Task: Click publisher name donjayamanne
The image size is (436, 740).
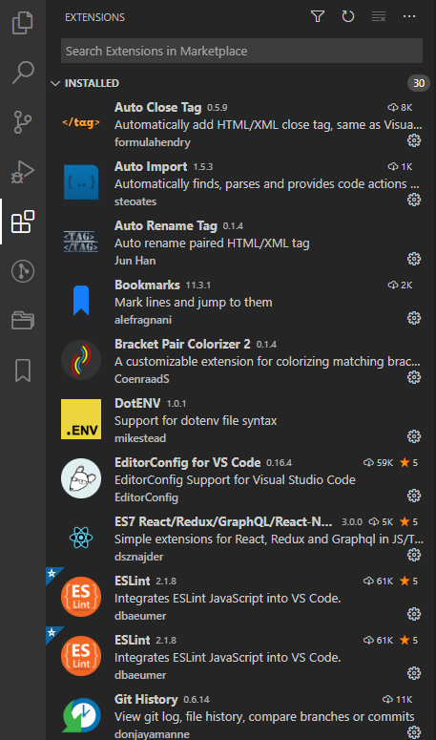Action: click(152, 734)
